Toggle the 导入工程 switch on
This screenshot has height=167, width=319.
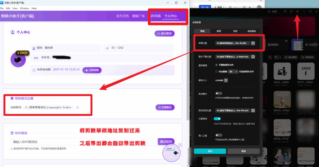pos(218,135)
